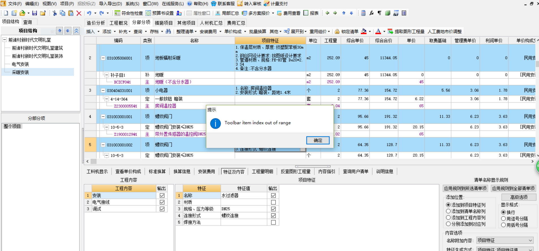Click 应用规则到全部清单项 button
Viewport: 539px width, 251px height.
point(513,188)
